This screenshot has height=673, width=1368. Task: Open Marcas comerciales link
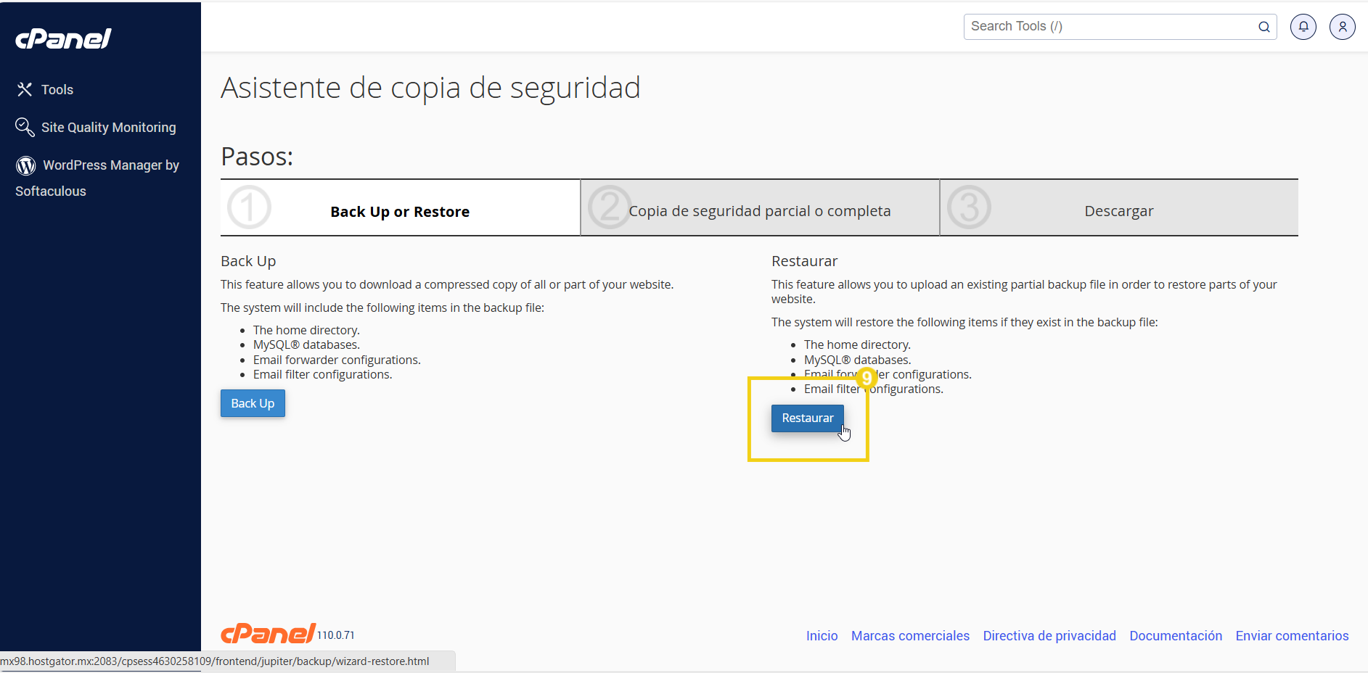click(x=910, y=635)
